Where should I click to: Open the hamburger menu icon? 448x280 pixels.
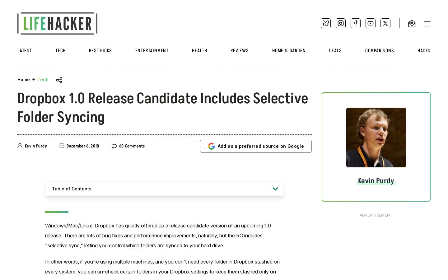pyautogui.click(x=427, y=24)
